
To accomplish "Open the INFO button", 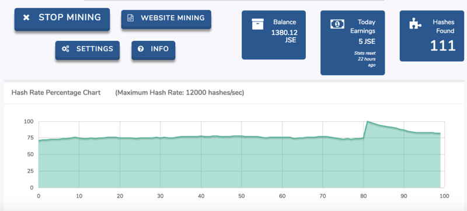I will pyautogui.click(x=154, y=50).
